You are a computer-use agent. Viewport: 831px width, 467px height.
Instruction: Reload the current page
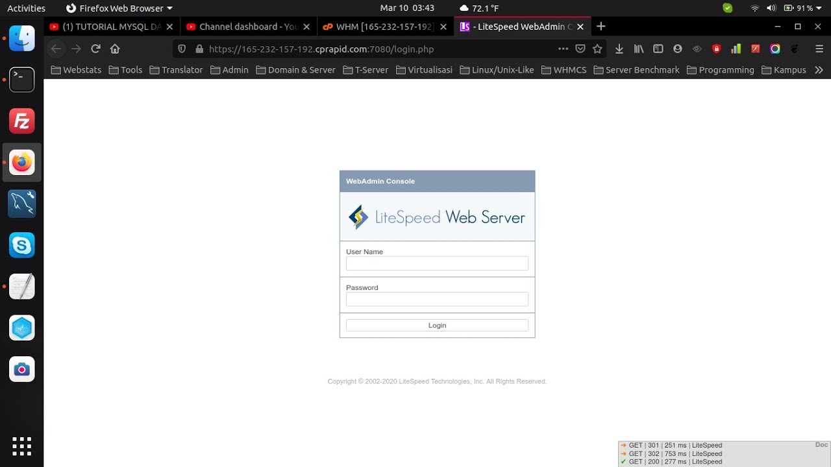tap(95, 49)
